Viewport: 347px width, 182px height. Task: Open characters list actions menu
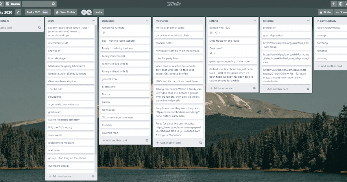coord(147,21)
